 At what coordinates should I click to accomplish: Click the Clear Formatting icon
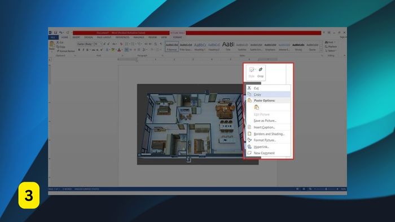121,44
